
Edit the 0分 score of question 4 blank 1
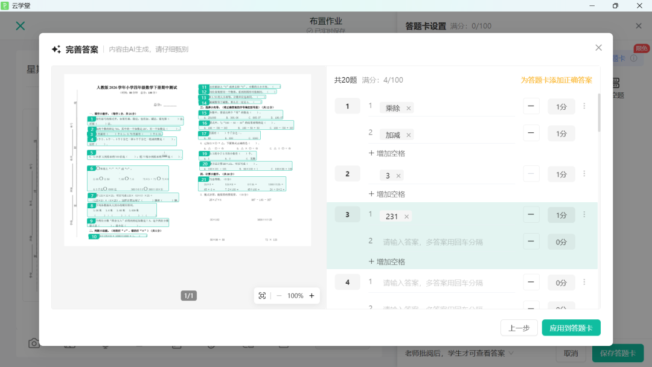[561, 282]
